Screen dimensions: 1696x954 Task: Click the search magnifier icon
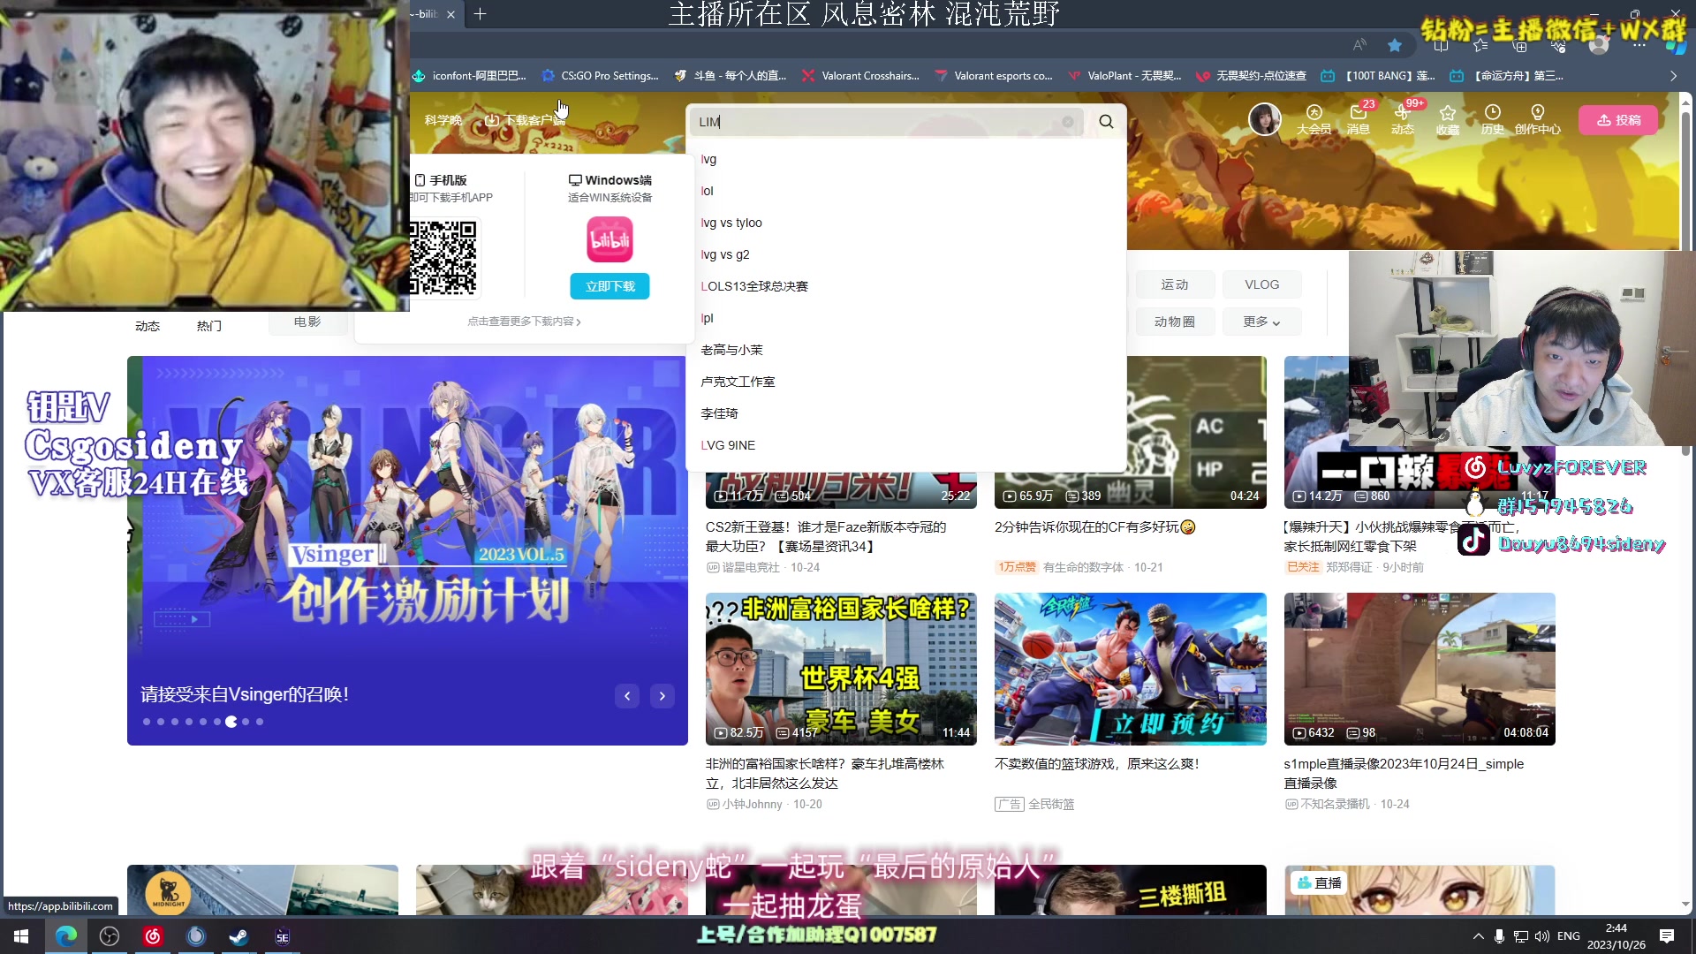click(1106, 122)
